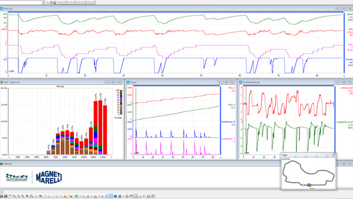Open the dropdown next to the blue U icon

(x=123, y=196)
